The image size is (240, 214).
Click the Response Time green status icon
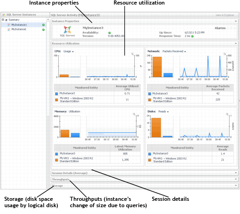pyautogui.click(x=192, y=36)
